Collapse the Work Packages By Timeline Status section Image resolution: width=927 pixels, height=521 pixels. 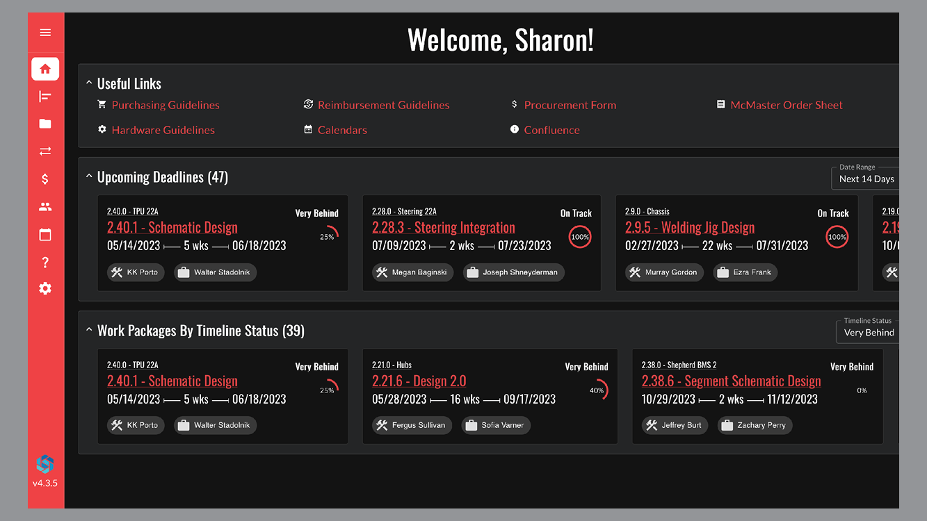point(89,331)
